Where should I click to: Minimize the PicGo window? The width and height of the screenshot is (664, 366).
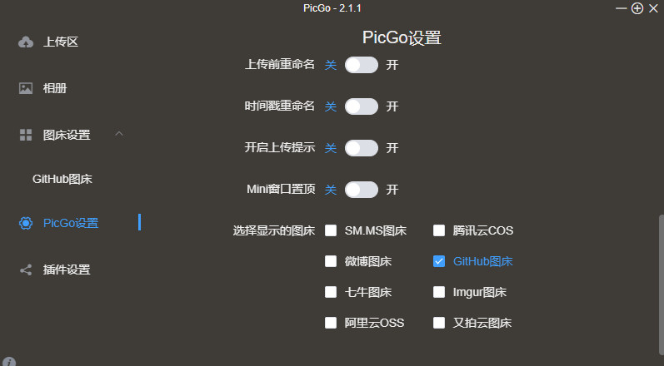[621, 8]
